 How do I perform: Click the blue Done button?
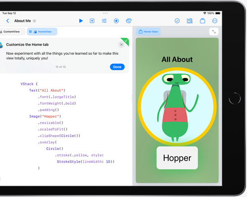point(117,67)
